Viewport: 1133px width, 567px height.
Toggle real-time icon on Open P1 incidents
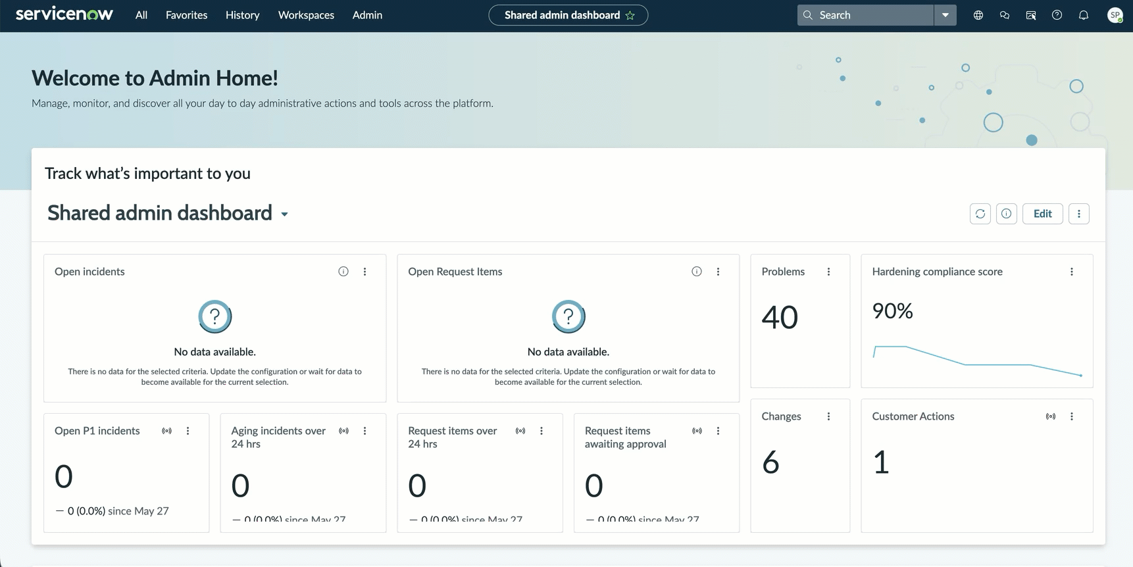pos(167,431)
